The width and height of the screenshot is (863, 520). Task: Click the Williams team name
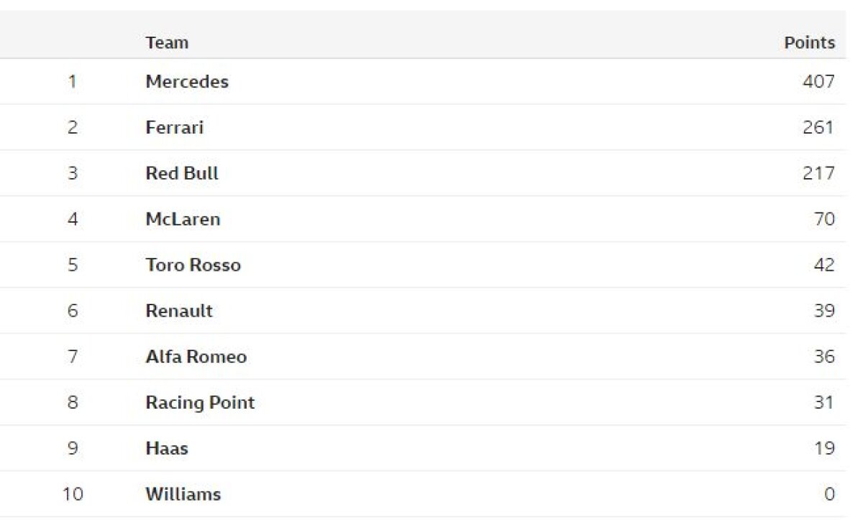pos(183,495)
